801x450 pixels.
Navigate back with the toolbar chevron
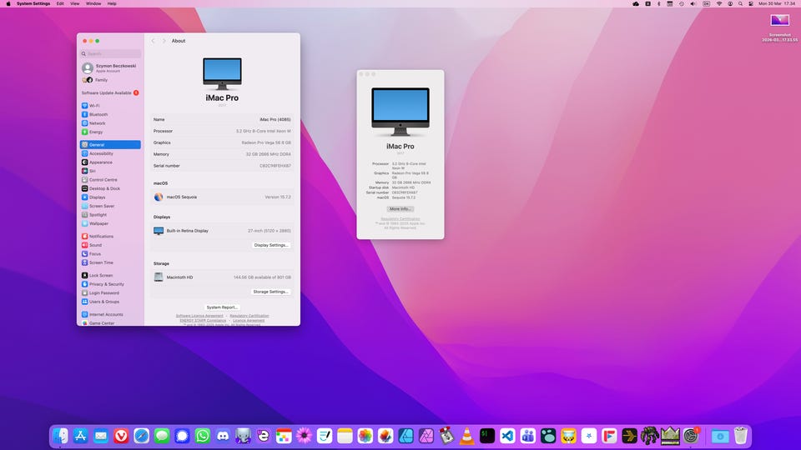154,41
